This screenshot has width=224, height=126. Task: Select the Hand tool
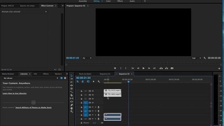point(71,108)
